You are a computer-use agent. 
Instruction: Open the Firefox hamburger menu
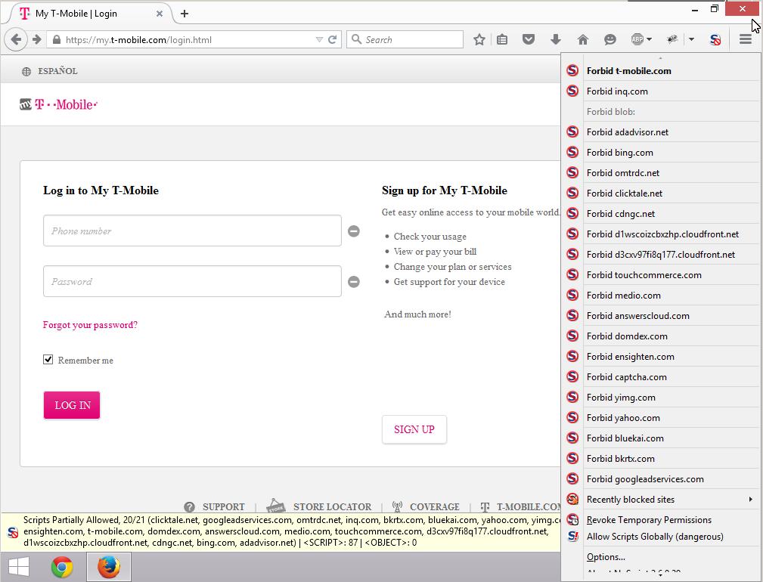tap(745, 40)
